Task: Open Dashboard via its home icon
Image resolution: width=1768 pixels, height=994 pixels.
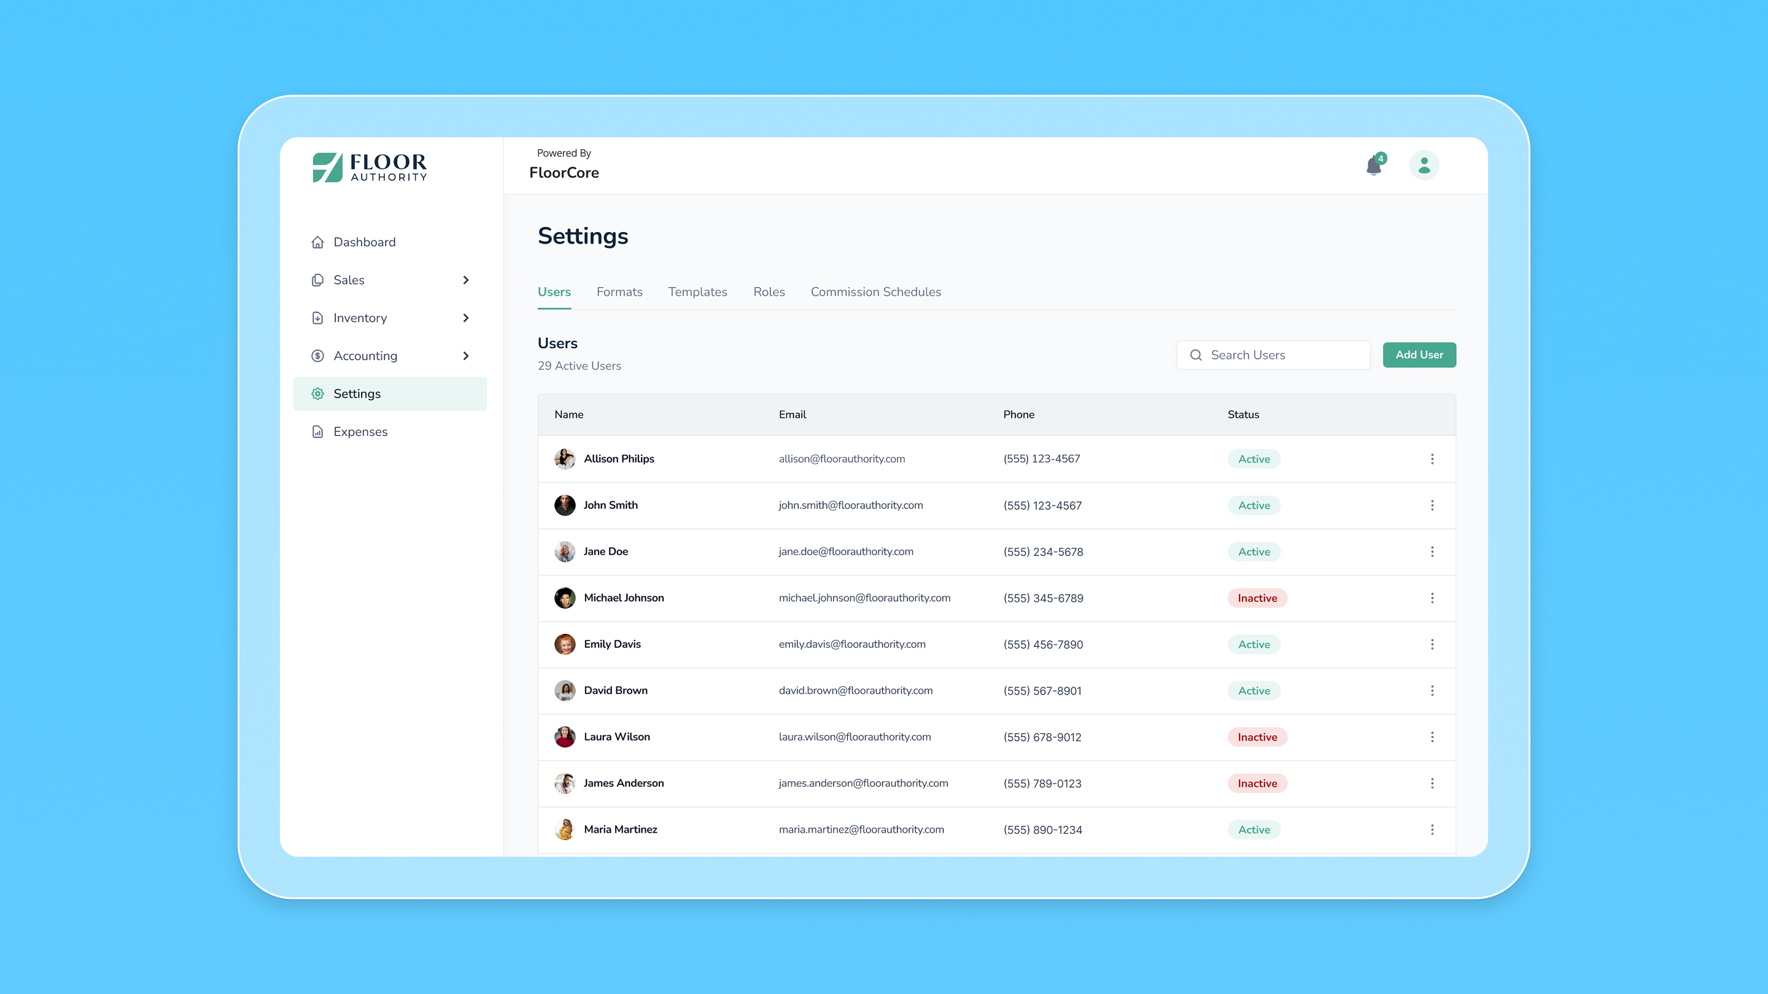Action: click(317, 242)
